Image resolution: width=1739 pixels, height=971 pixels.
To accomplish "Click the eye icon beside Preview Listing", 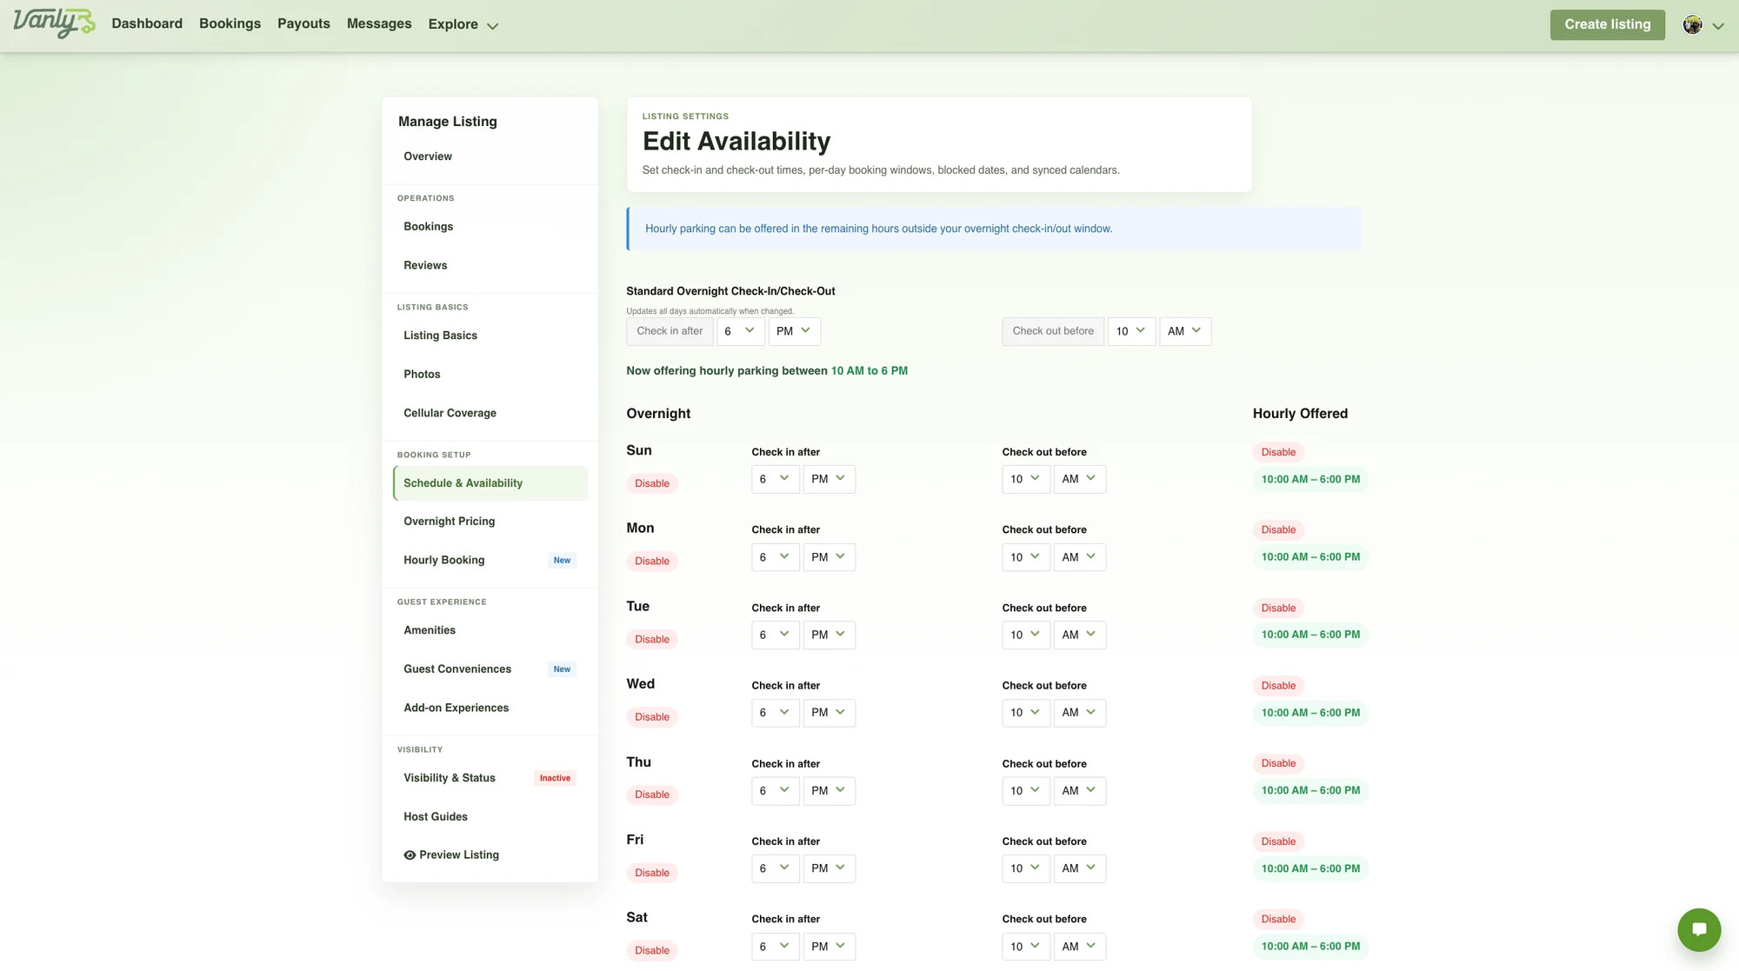I will point(410,855).
